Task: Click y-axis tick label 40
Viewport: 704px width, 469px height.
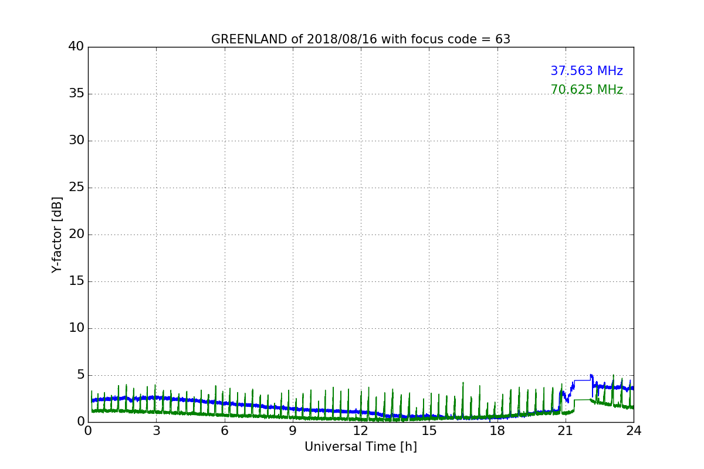Action: [x=76, y=46]
